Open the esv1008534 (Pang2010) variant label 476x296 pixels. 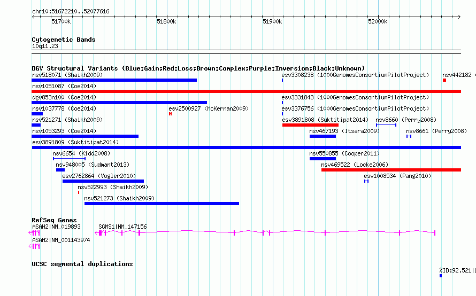(x=397, y=176)
